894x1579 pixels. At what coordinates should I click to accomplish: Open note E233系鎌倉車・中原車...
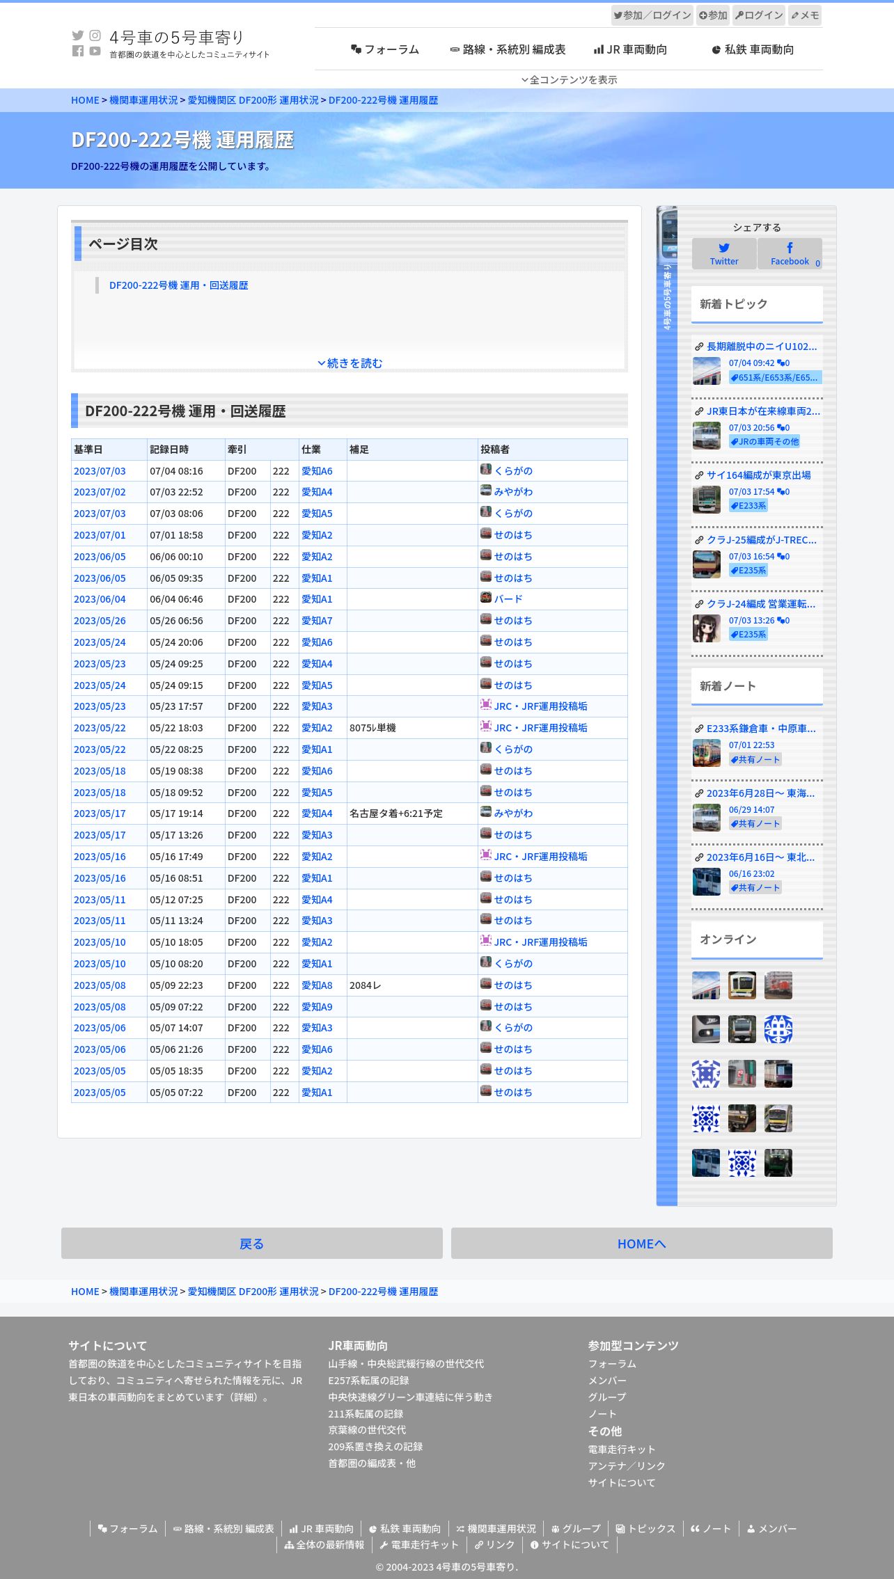tap(761, 729)
